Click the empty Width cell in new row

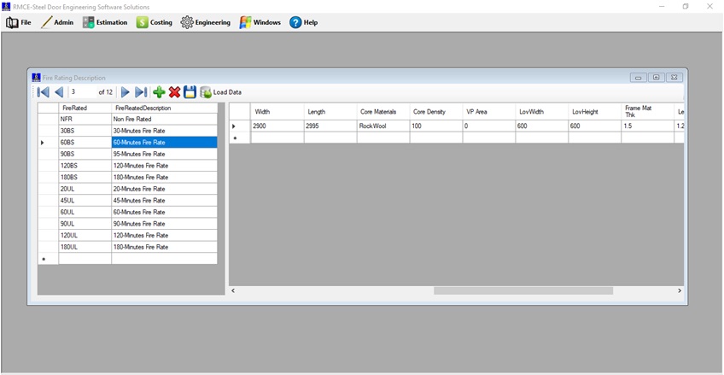[x=277, y=138]
